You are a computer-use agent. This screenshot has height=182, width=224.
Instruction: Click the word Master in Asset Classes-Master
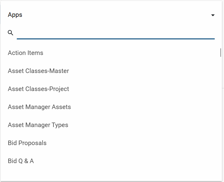click(59, 71)
